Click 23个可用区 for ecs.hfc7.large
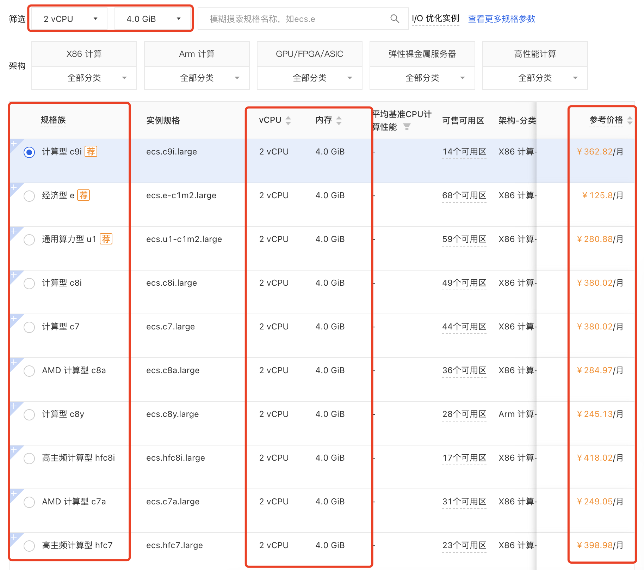The image size is (644, 570). pos(464,545)
